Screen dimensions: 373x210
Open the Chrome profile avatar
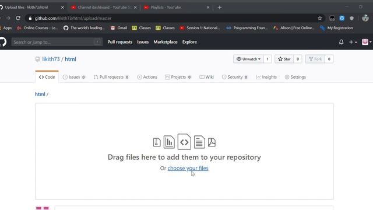(x=365, y=18)
